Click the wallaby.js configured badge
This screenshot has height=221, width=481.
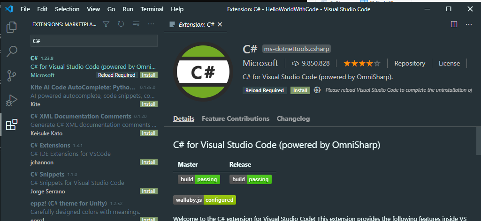[x=205, y=200]
